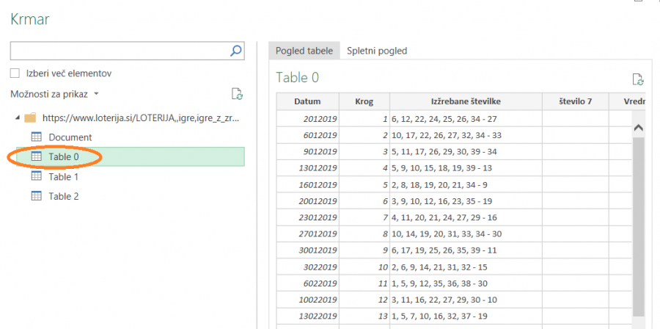Click inside the navigator search field
660x329 pixels.
coord(117,51)
